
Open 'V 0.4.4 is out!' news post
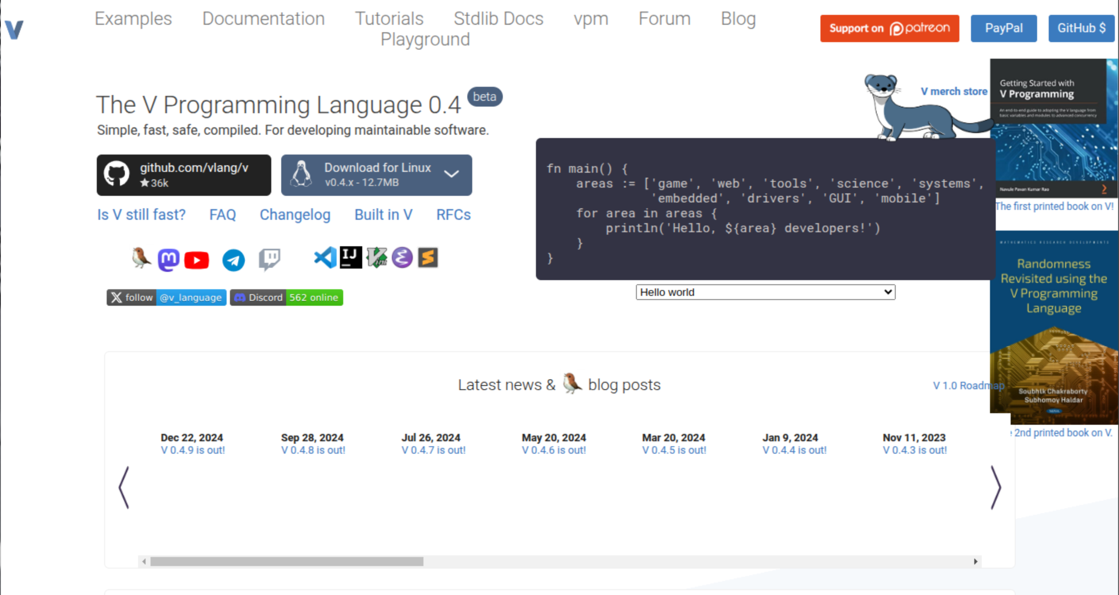tap(794, 450)
